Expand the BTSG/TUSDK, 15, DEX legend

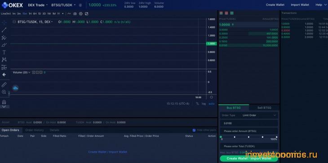(52, 22)
